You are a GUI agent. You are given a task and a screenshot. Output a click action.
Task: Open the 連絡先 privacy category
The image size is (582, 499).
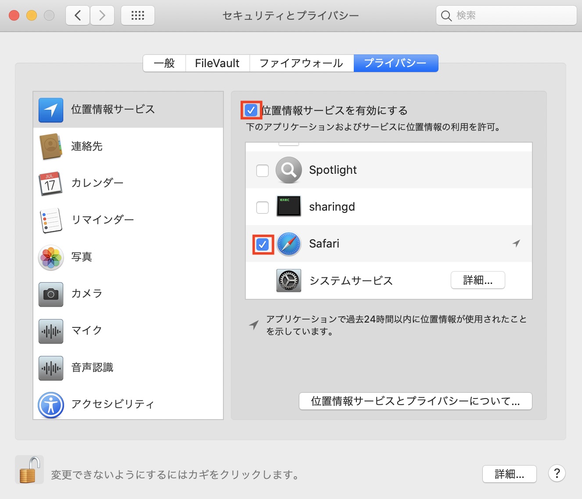(87, 146)
